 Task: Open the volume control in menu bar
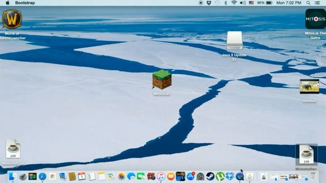pyautogui.click(x=242, y=3)
